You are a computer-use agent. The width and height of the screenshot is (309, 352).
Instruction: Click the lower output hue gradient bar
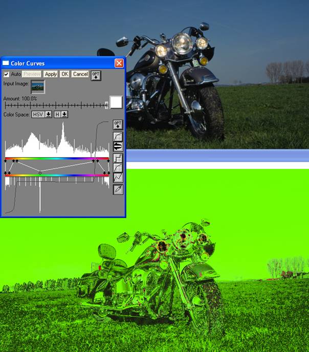57,175
